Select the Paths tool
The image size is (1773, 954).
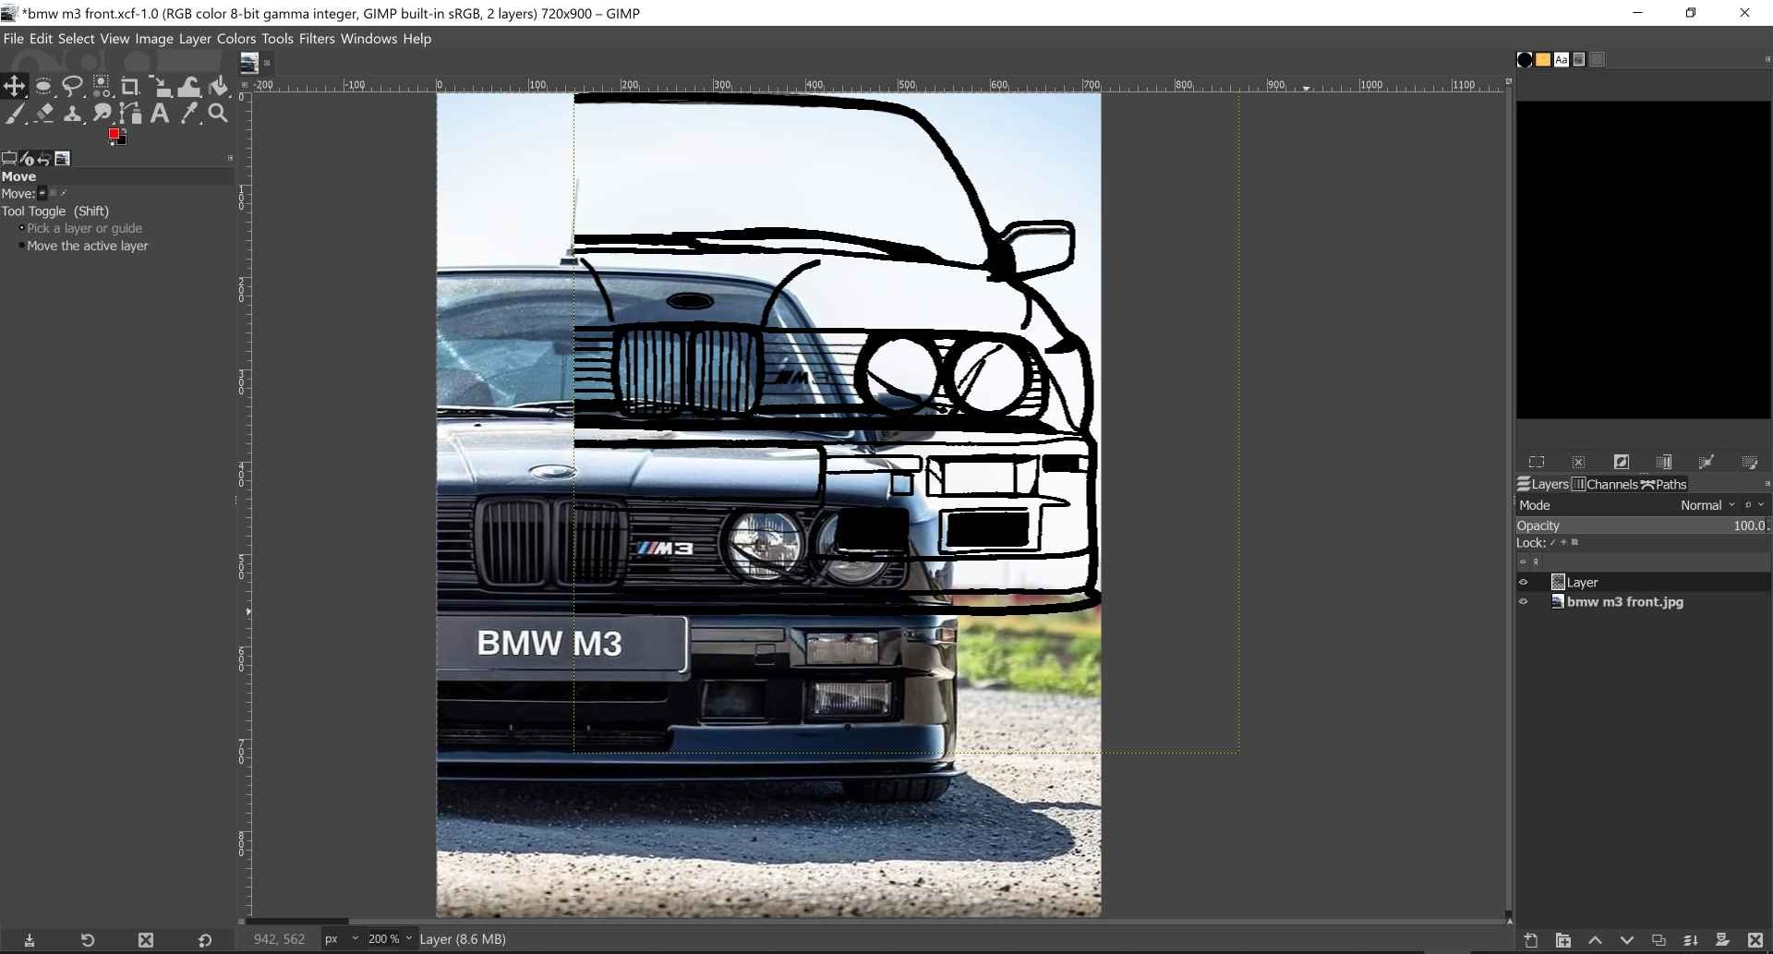coord(130,114)
